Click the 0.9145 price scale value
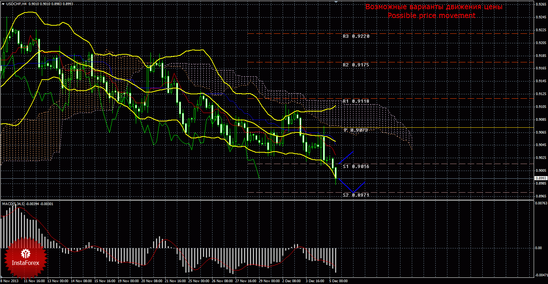Image resolution: width=548 pixels, height=284 pixels. point(541,81)
